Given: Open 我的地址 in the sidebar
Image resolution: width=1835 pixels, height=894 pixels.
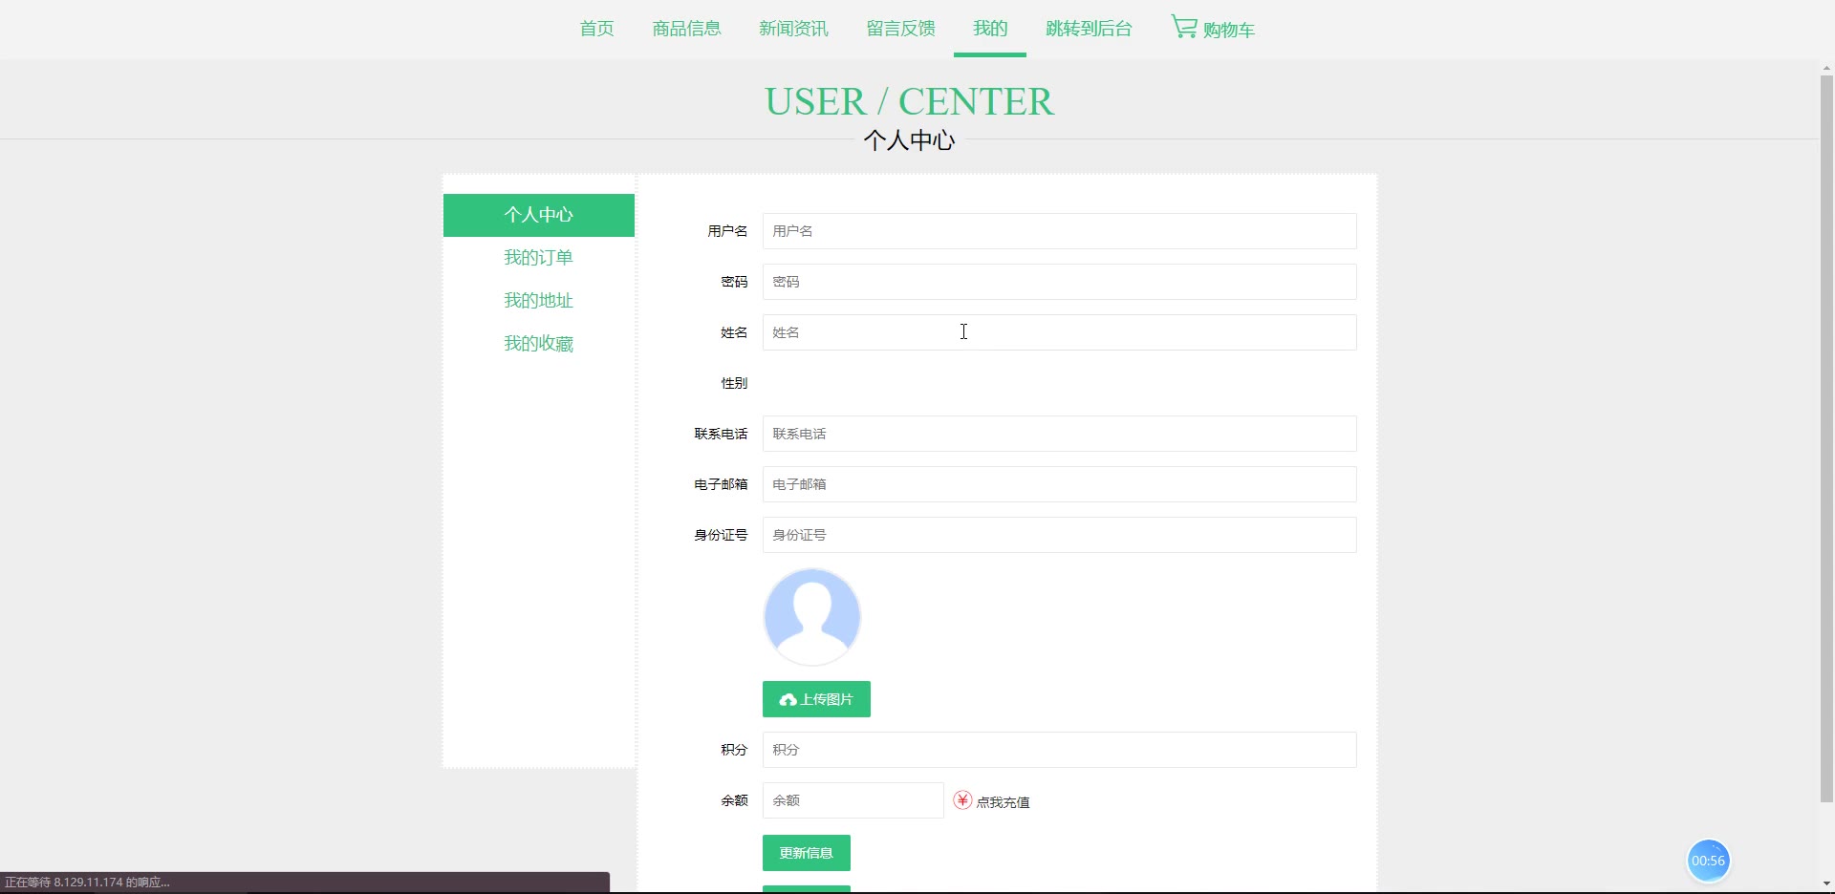Looking at the screenshot, I should coord(539,301).
